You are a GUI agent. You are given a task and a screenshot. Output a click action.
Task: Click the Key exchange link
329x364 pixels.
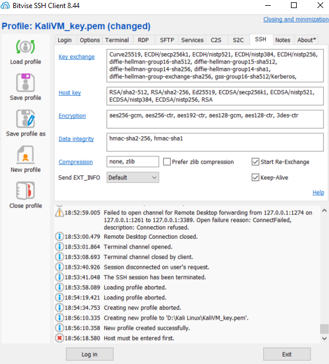point(77,57)
